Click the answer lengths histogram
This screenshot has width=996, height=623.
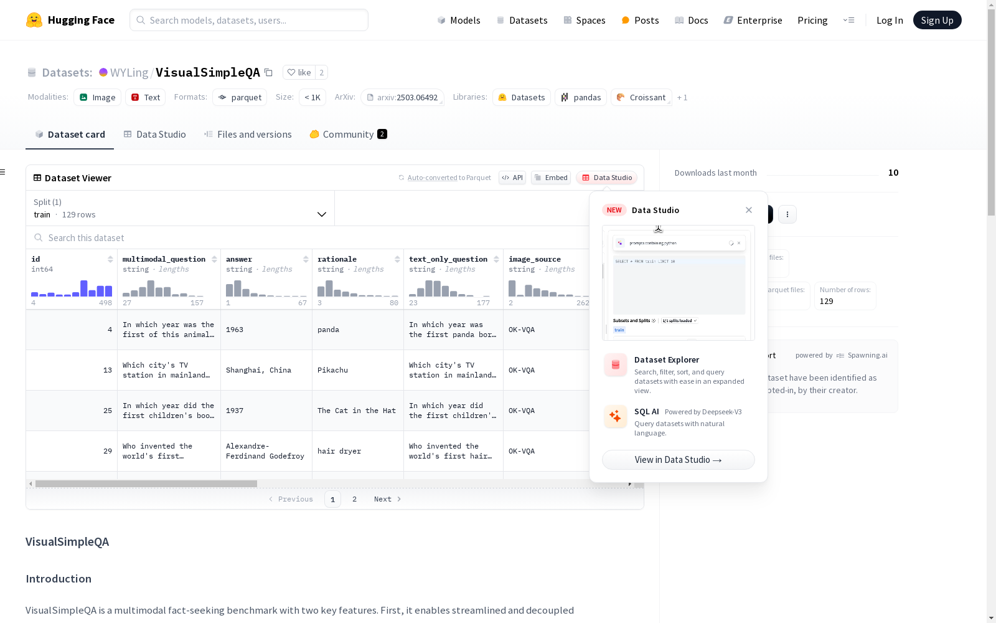266,288
